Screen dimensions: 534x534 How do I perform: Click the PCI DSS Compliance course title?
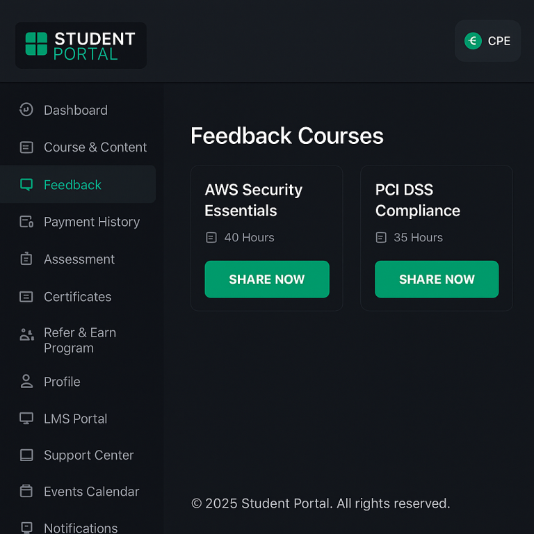[417, 200]
